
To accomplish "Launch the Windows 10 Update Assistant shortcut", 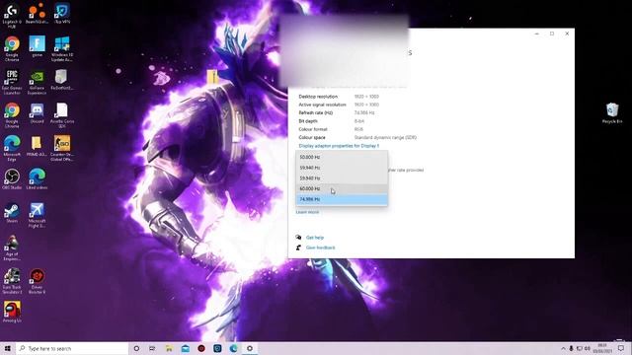I will click(x=62, y=49).
